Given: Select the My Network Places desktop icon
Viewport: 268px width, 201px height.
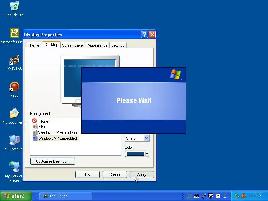Looking at the screenshot, I should coord(14,166).
